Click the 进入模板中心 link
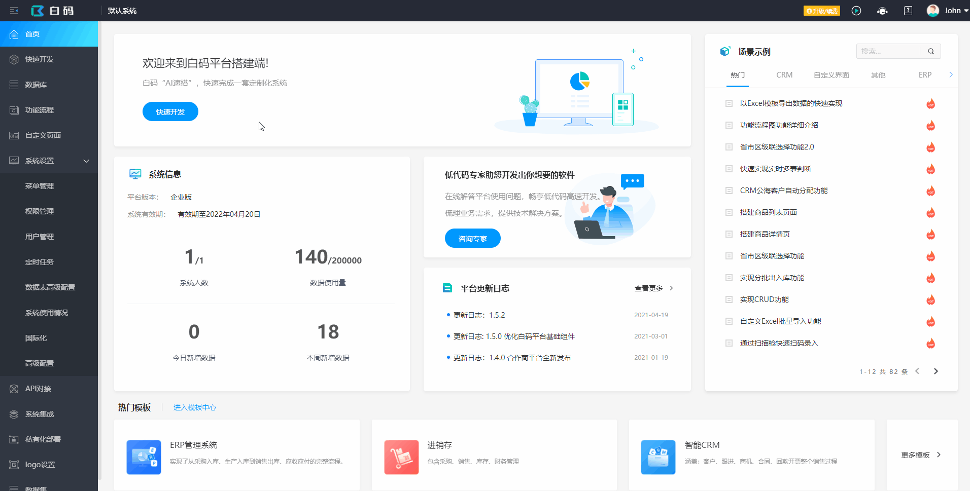 (x=194, y=407)
